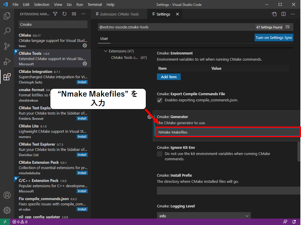Click the Install Prefix input field
Image resolution: width=301 pixels, height=225 pixels.
[x=229, y=191]
